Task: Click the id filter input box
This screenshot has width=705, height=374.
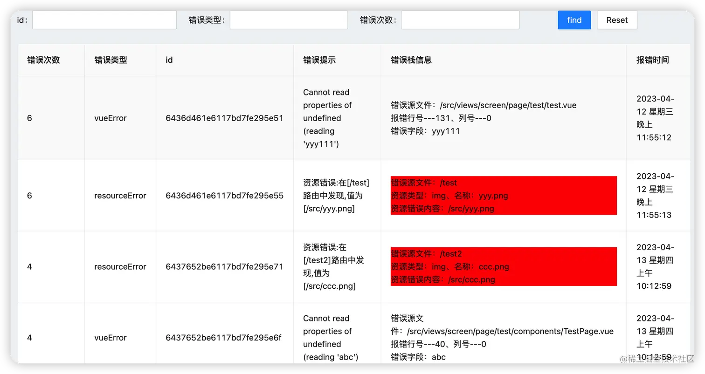Action: click(x=104, y=20)
